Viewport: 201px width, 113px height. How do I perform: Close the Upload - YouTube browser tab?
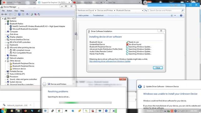(x=34, y=3)
